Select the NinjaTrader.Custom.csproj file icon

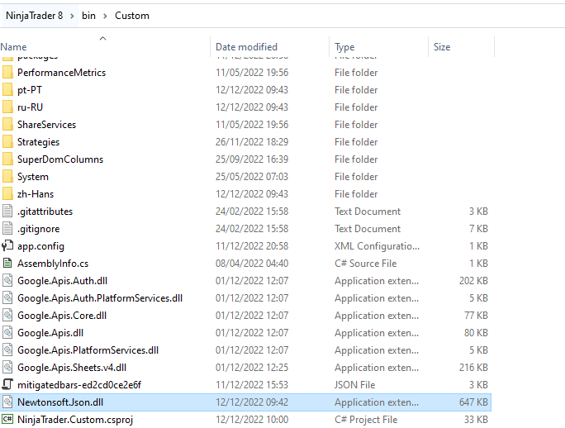(7, 420)
